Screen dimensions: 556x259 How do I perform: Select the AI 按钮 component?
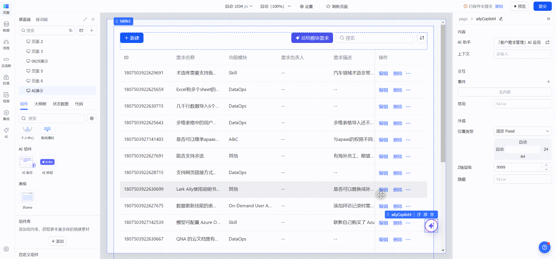(47, 165)
